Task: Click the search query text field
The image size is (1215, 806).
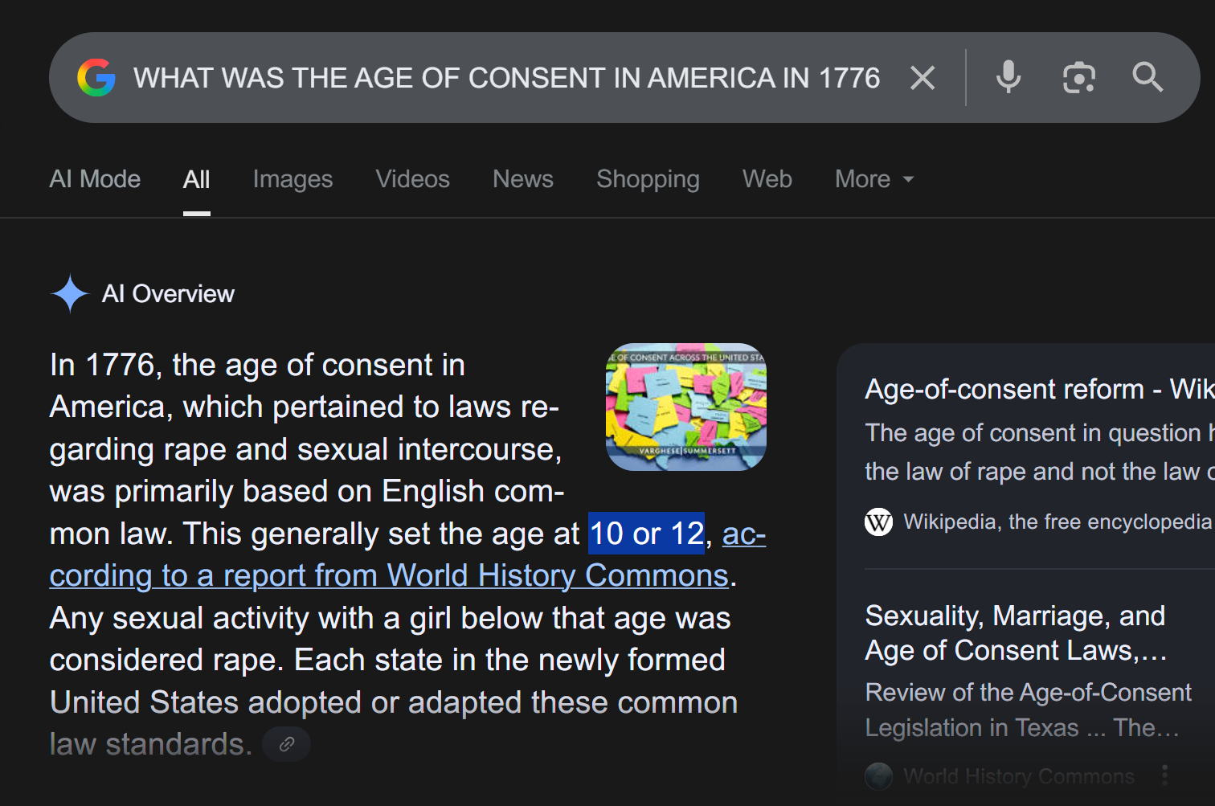Action: (506, 78)
